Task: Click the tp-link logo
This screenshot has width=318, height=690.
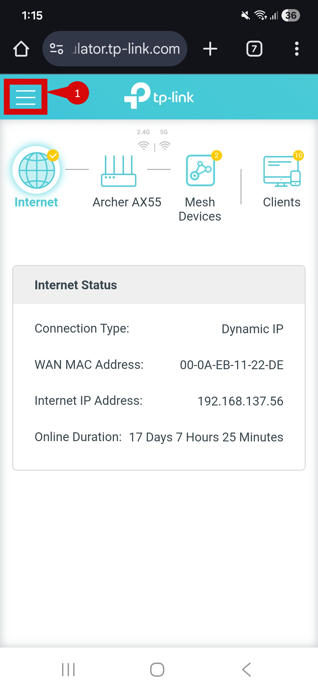Action: coord(159,96)
